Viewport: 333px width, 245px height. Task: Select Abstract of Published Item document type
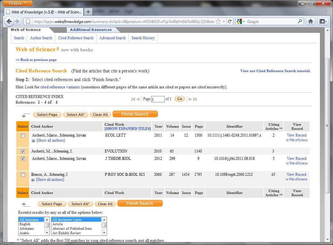click(x=76, y=228)
